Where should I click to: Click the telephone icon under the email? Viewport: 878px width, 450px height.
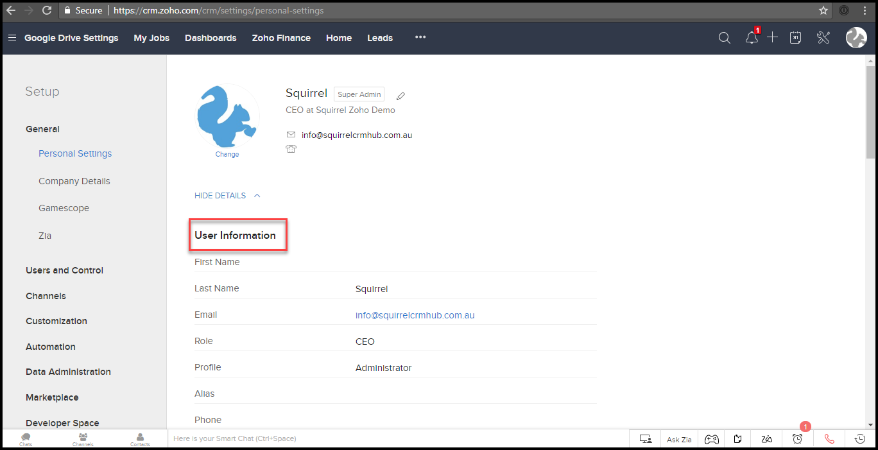(291, 149)
